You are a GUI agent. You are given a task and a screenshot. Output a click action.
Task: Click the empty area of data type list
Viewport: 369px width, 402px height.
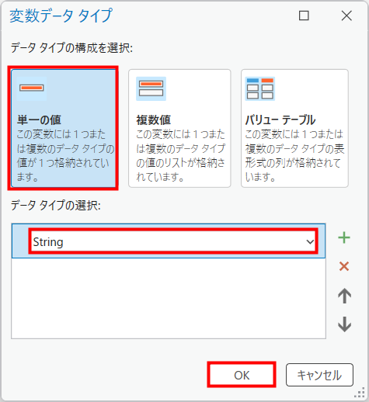coord(169,298)
